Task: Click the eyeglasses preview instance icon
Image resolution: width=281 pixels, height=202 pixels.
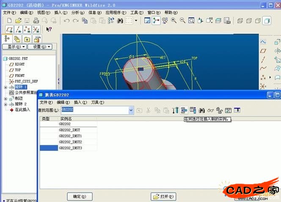Action: 210,110
